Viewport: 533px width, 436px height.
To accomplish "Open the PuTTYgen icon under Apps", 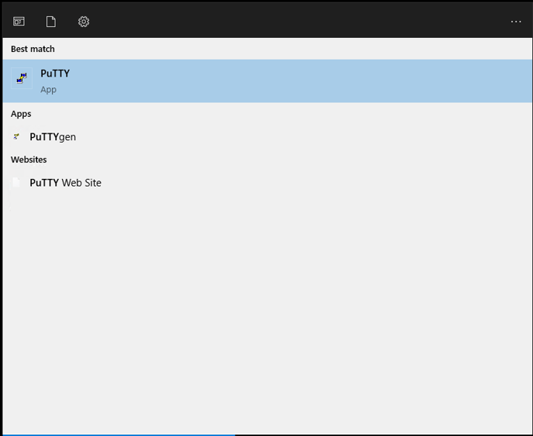I will click(16, 136).
